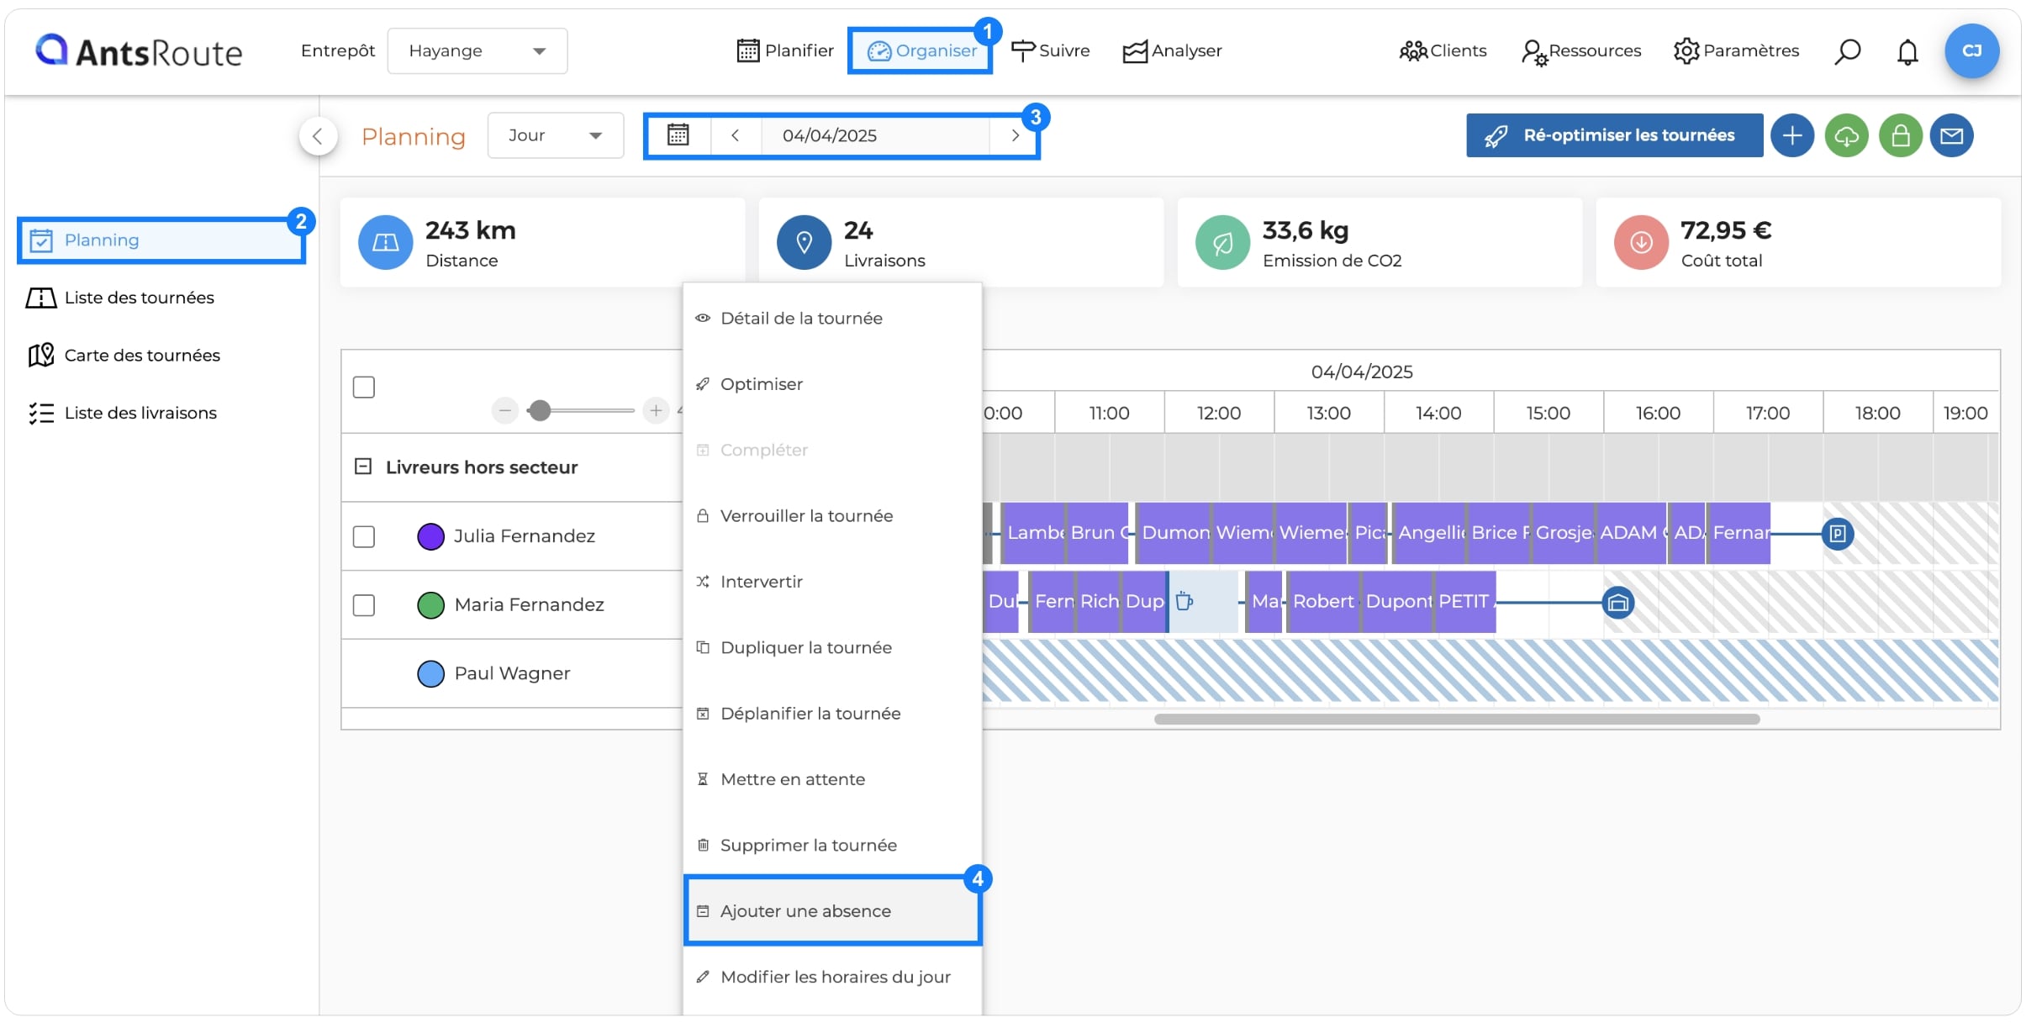Click the horizontal timeline scrollbar
Image resolution: width=2026 pixels, height=1023 pixels.
[x=1457, y=720]
